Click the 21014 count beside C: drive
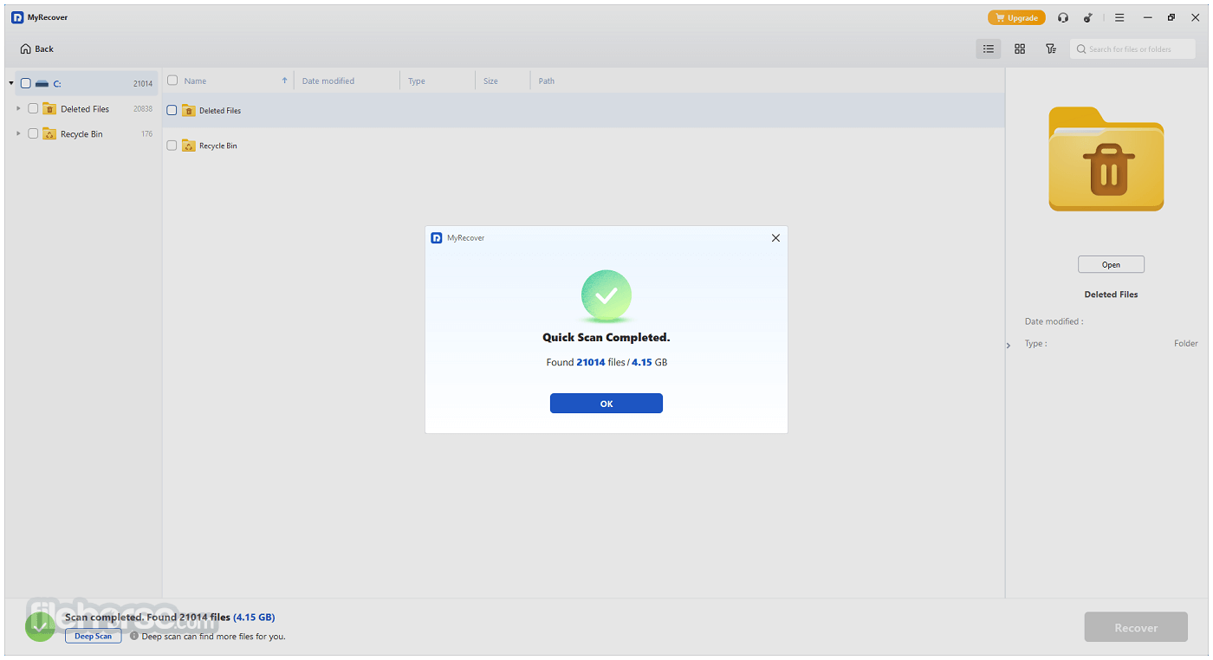 [x=143, y=84]
